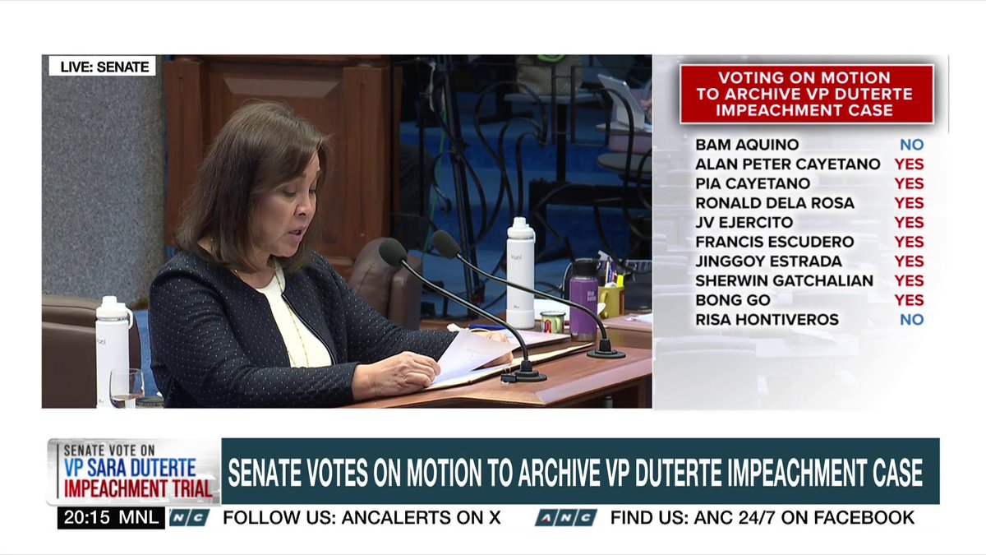Screen dimensions: 986x555
Task: Click NO vote beside Risa Hontiveros
Action: coord(911,319)
